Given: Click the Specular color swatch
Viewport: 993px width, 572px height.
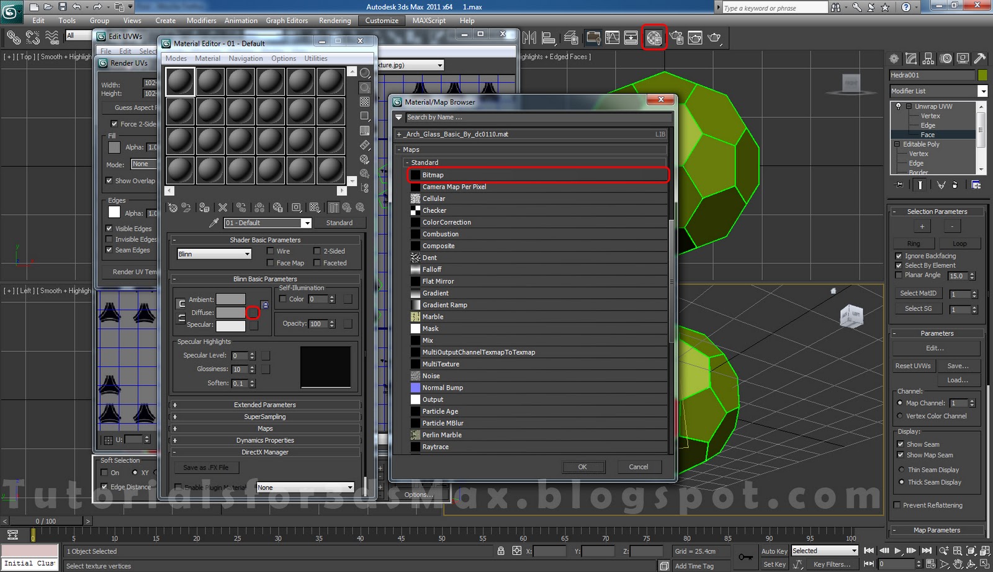Looking at the screenshot, I should 231,325.
